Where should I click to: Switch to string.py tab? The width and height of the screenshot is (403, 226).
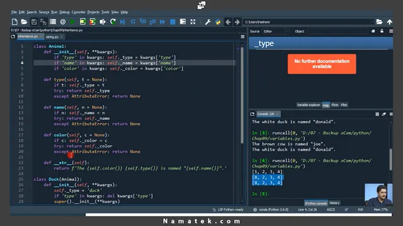(x=52, y=37)
